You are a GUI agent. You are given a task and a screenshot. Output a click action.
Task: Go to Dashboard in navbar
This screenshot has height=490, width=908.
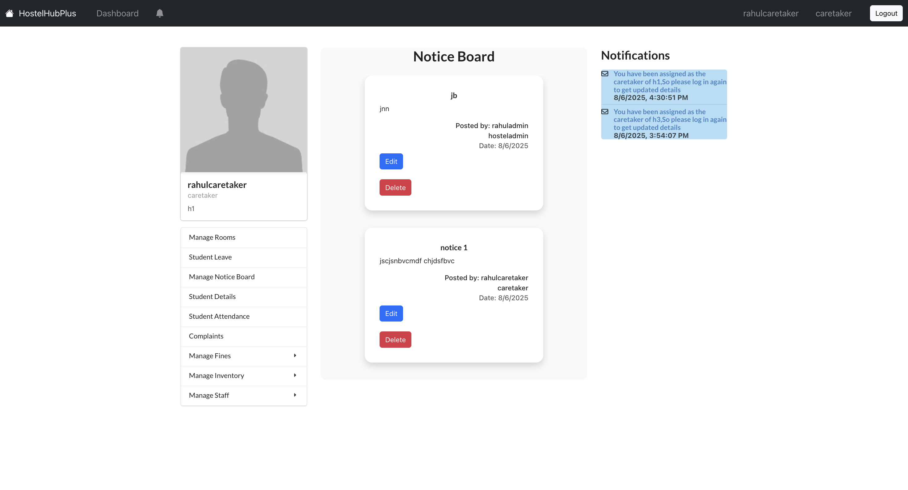click(x=117, y=13)
